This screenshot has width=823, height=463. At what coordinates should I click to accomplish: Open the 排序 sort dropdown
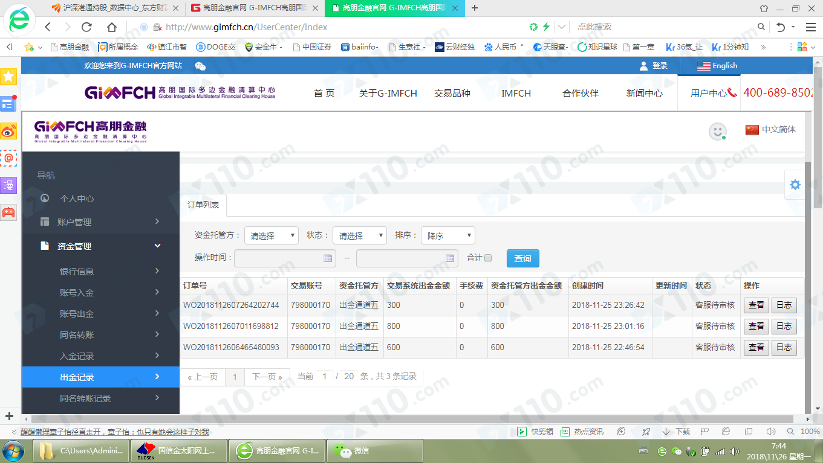[448, 235]
